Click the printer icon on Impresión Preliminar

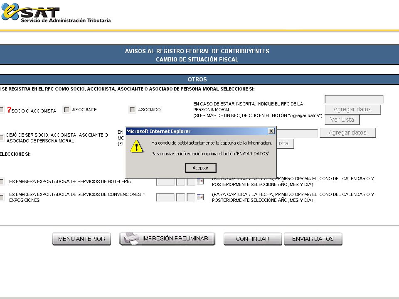(131, 238)
